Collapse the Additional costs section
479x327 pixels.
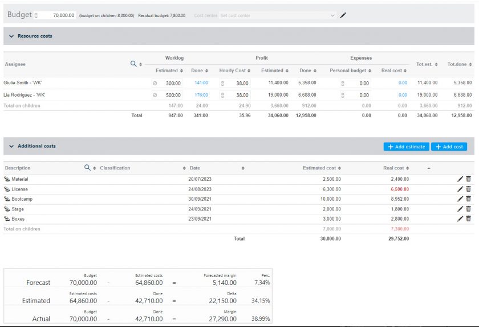click(11, 146)
